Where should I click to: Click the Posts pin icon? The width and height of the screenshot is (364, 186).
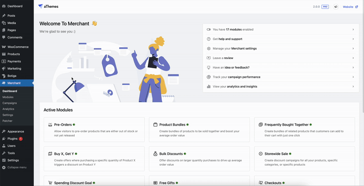tap(4, 16)
